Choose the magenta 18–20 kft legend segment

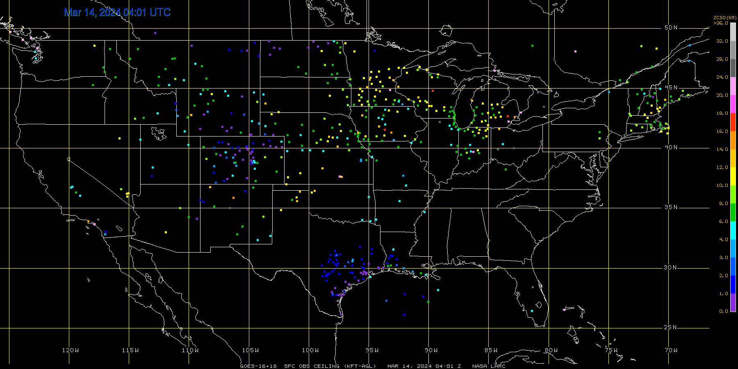(733, 104)
